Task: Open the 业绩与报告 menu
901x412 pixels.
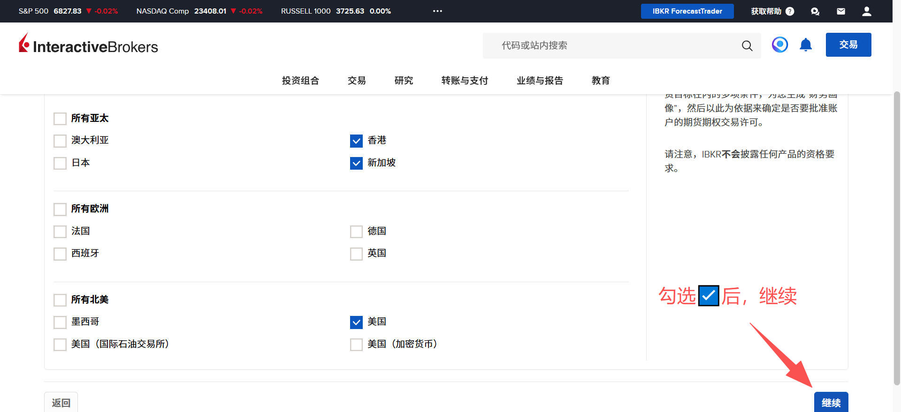Action: [540, 81]
